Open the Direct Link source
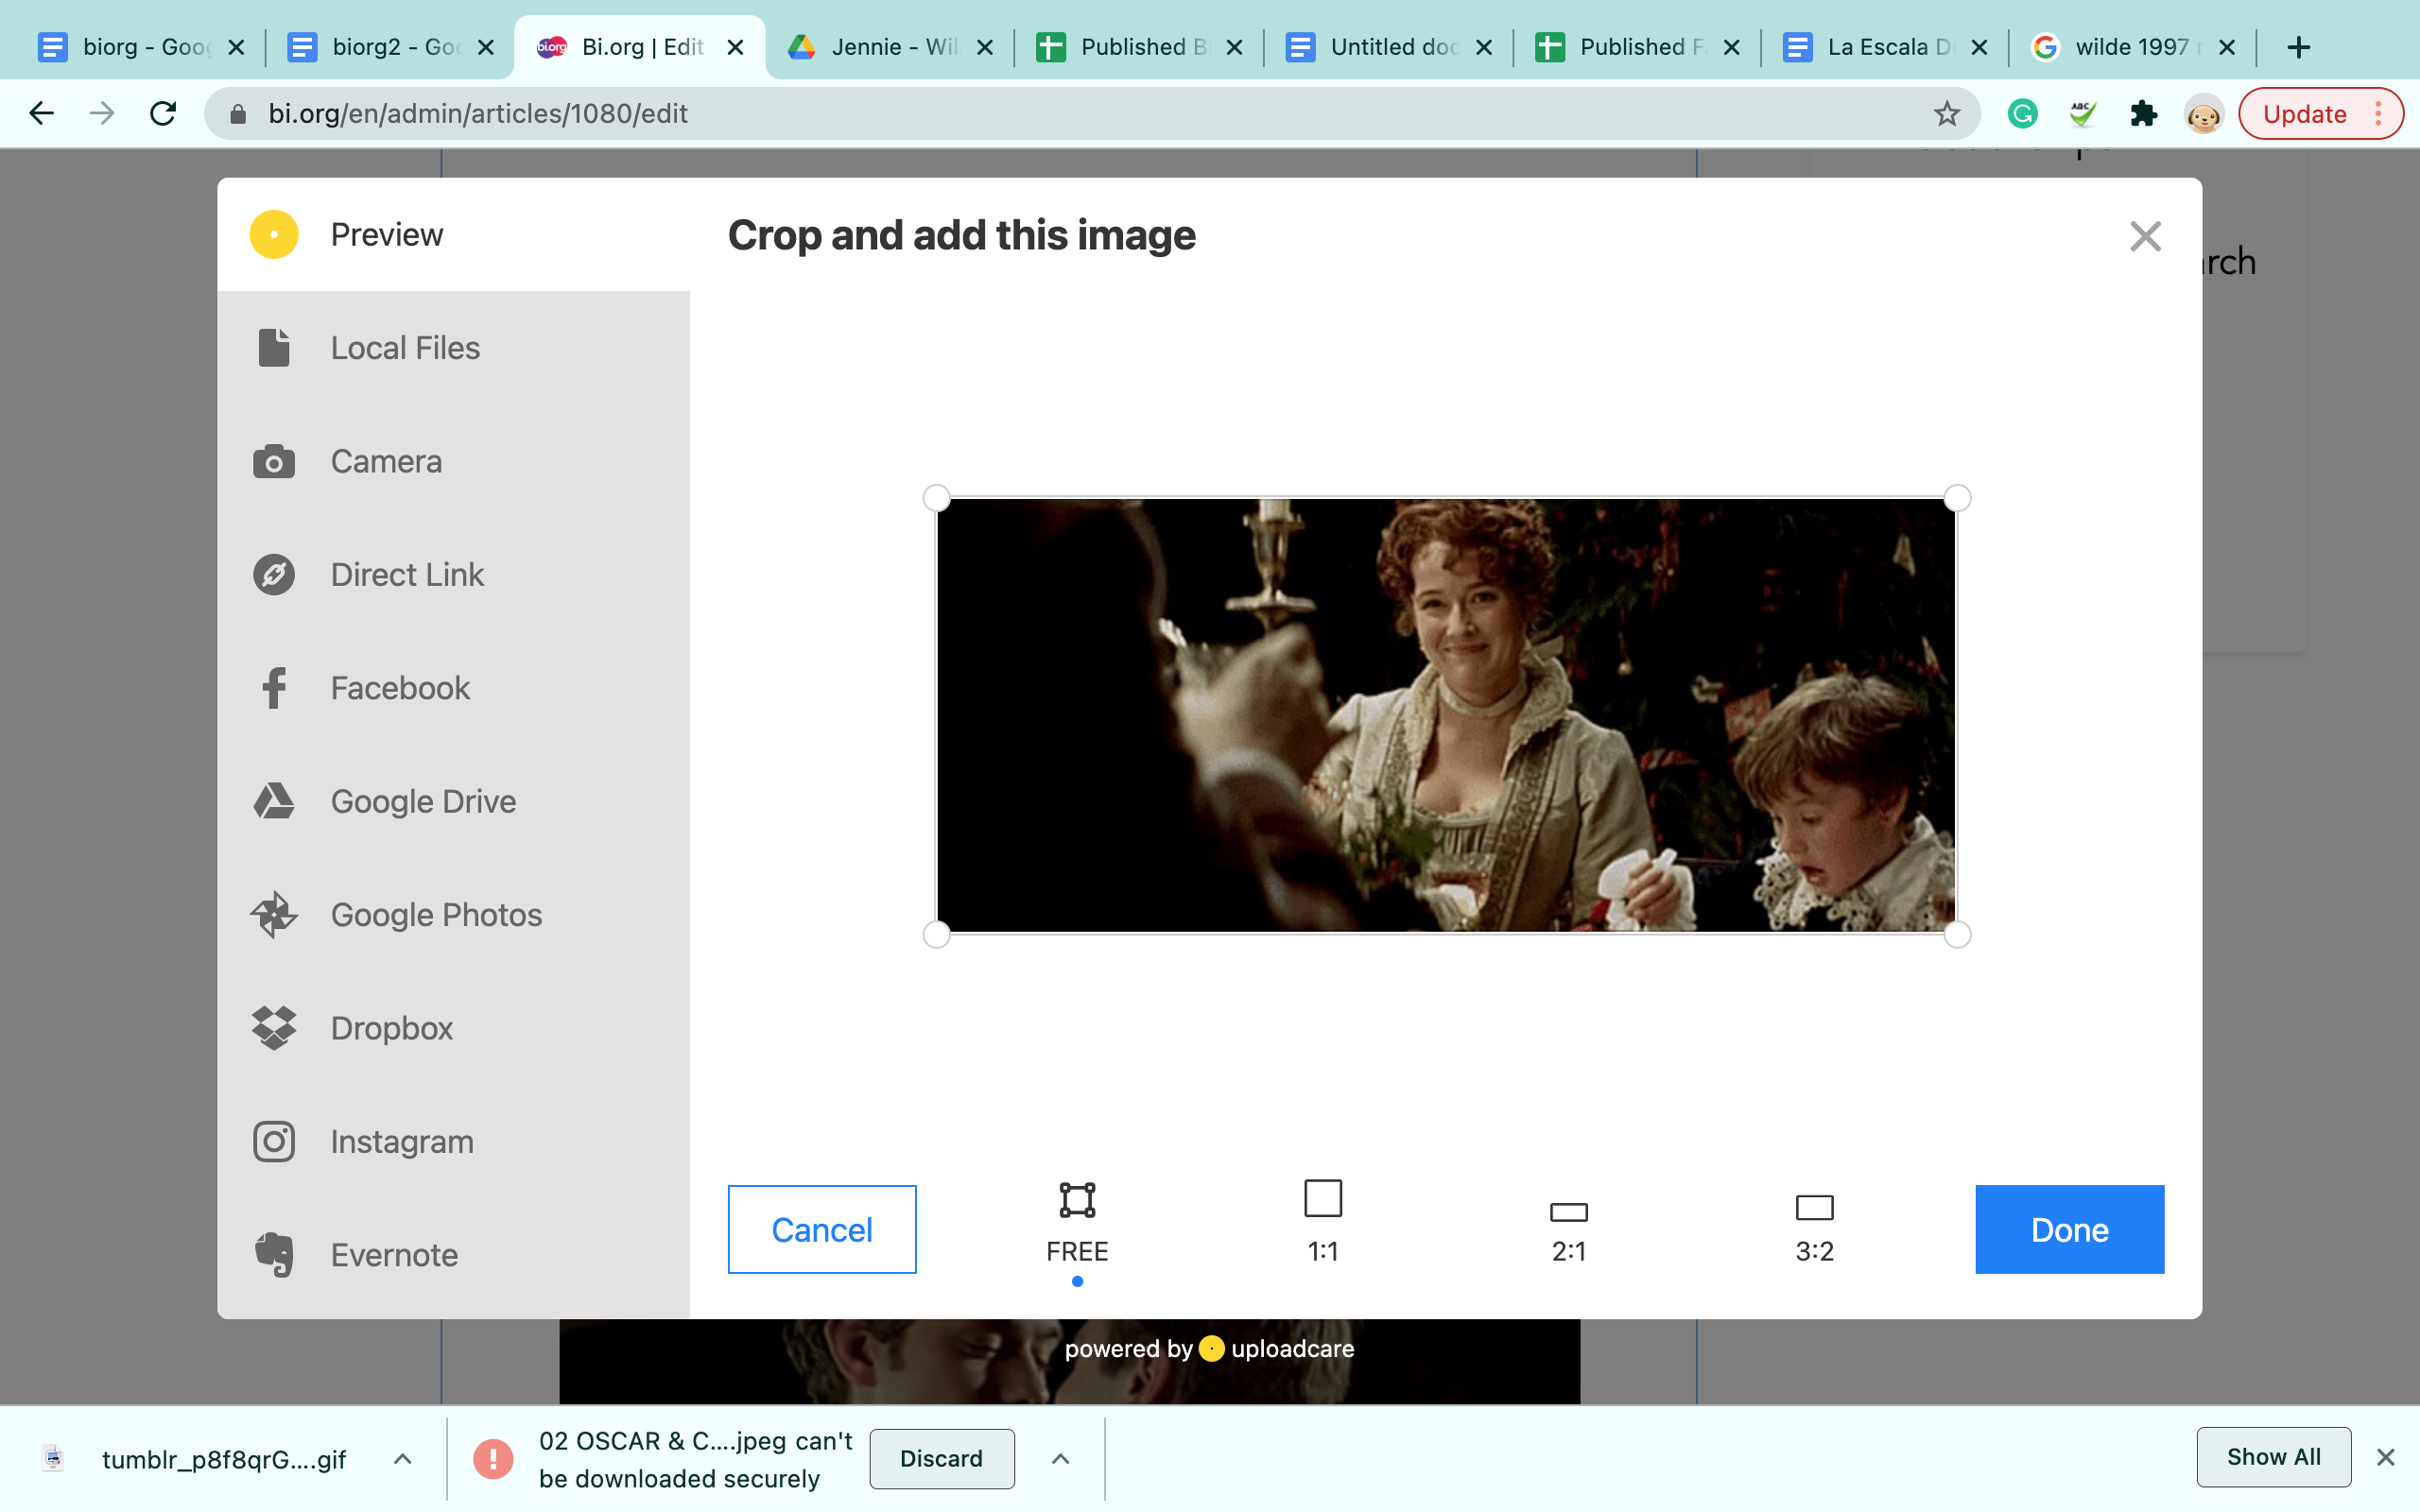 click(406, 575)
